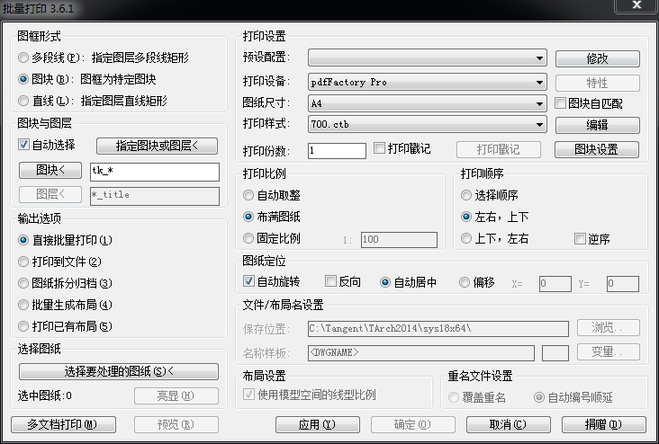Click the 图块设置 button
Image resolution: width=659 pixels, height=444 pixels.
tap(597, 149)
